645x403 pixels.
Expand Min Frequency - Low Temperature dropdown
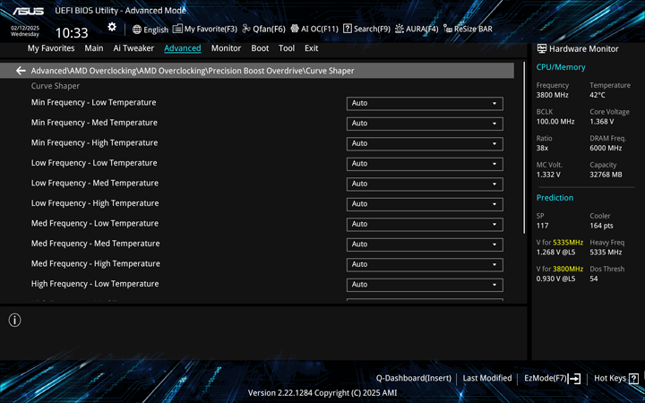[x=424, y=103]
